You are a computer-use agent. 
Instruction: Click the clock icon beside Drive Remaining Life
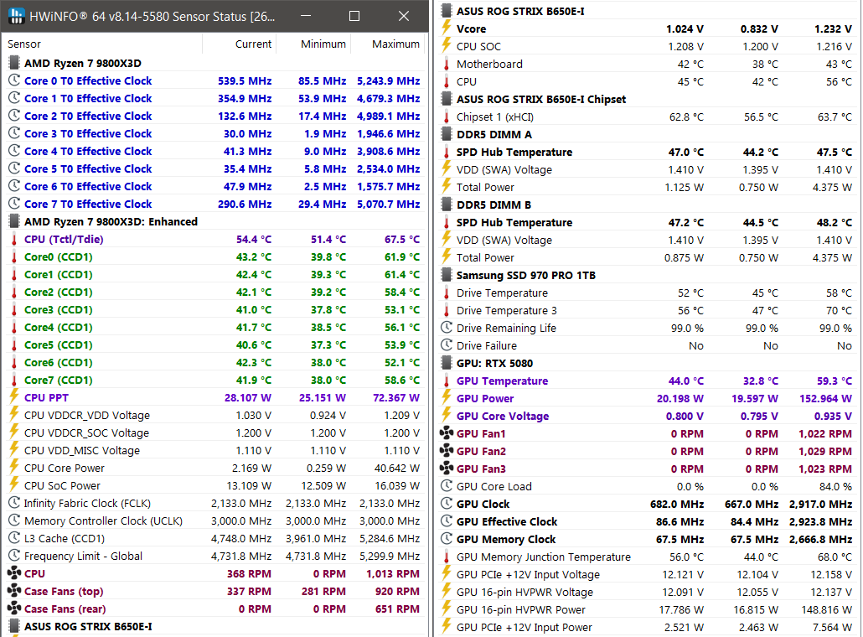[447, 328]
